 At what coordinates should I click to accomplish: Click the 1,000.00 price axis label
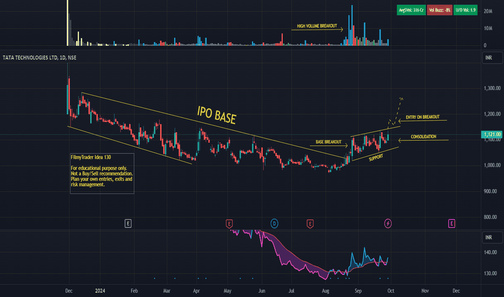(x=492, y=165)
